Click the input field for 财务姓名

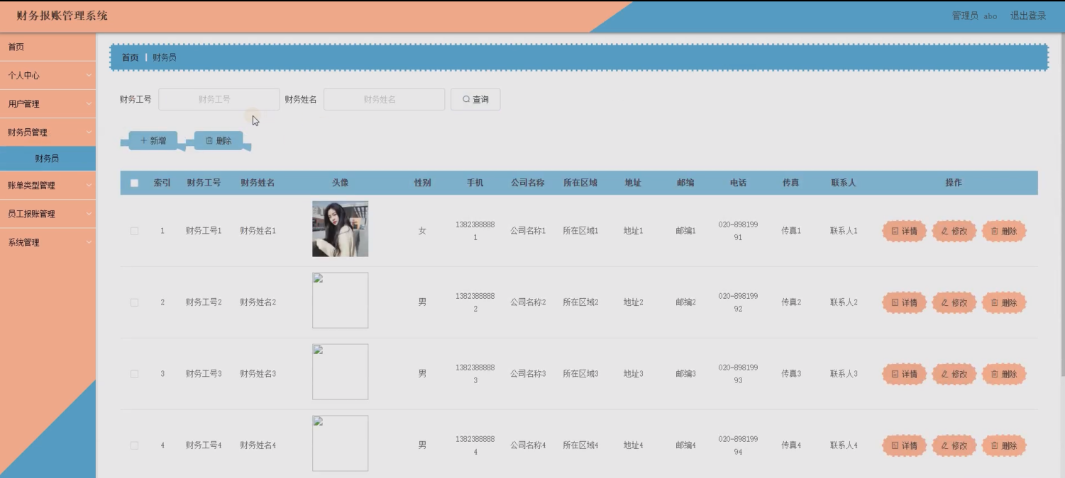point(383,98)
